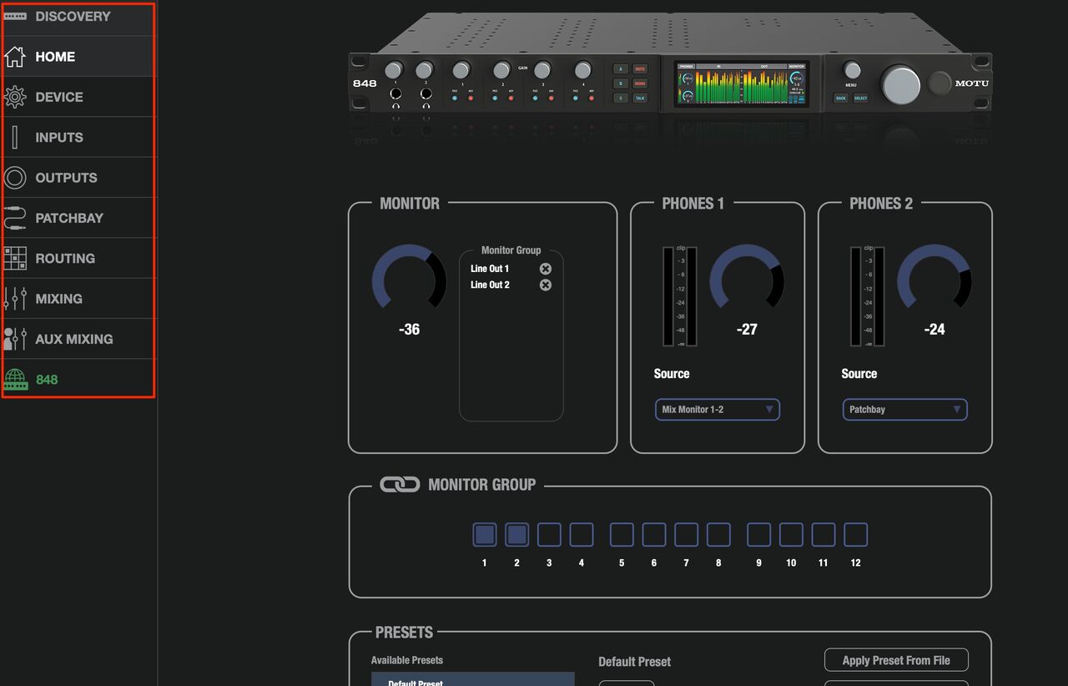
Task: Click the Phones 2 level meter
Action: [868, 296]
